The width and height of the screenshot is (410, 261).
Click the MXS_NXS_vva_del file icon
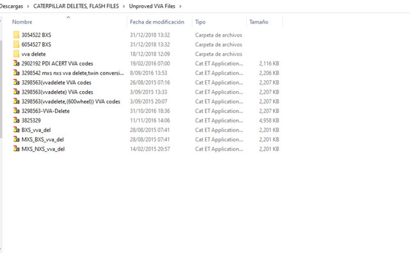pos(16,149)
